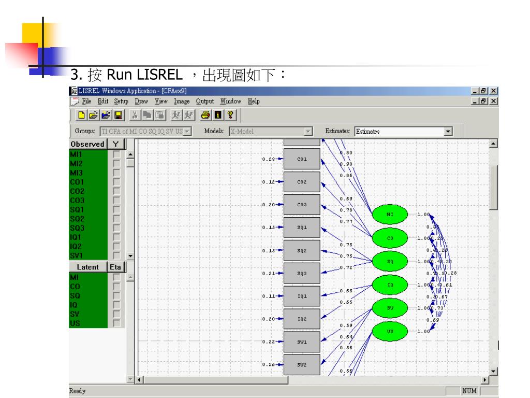This screenshot has width=530, height=398.
Task: Toggle the Y checkbox for MI3
Action: click(116, 173)
